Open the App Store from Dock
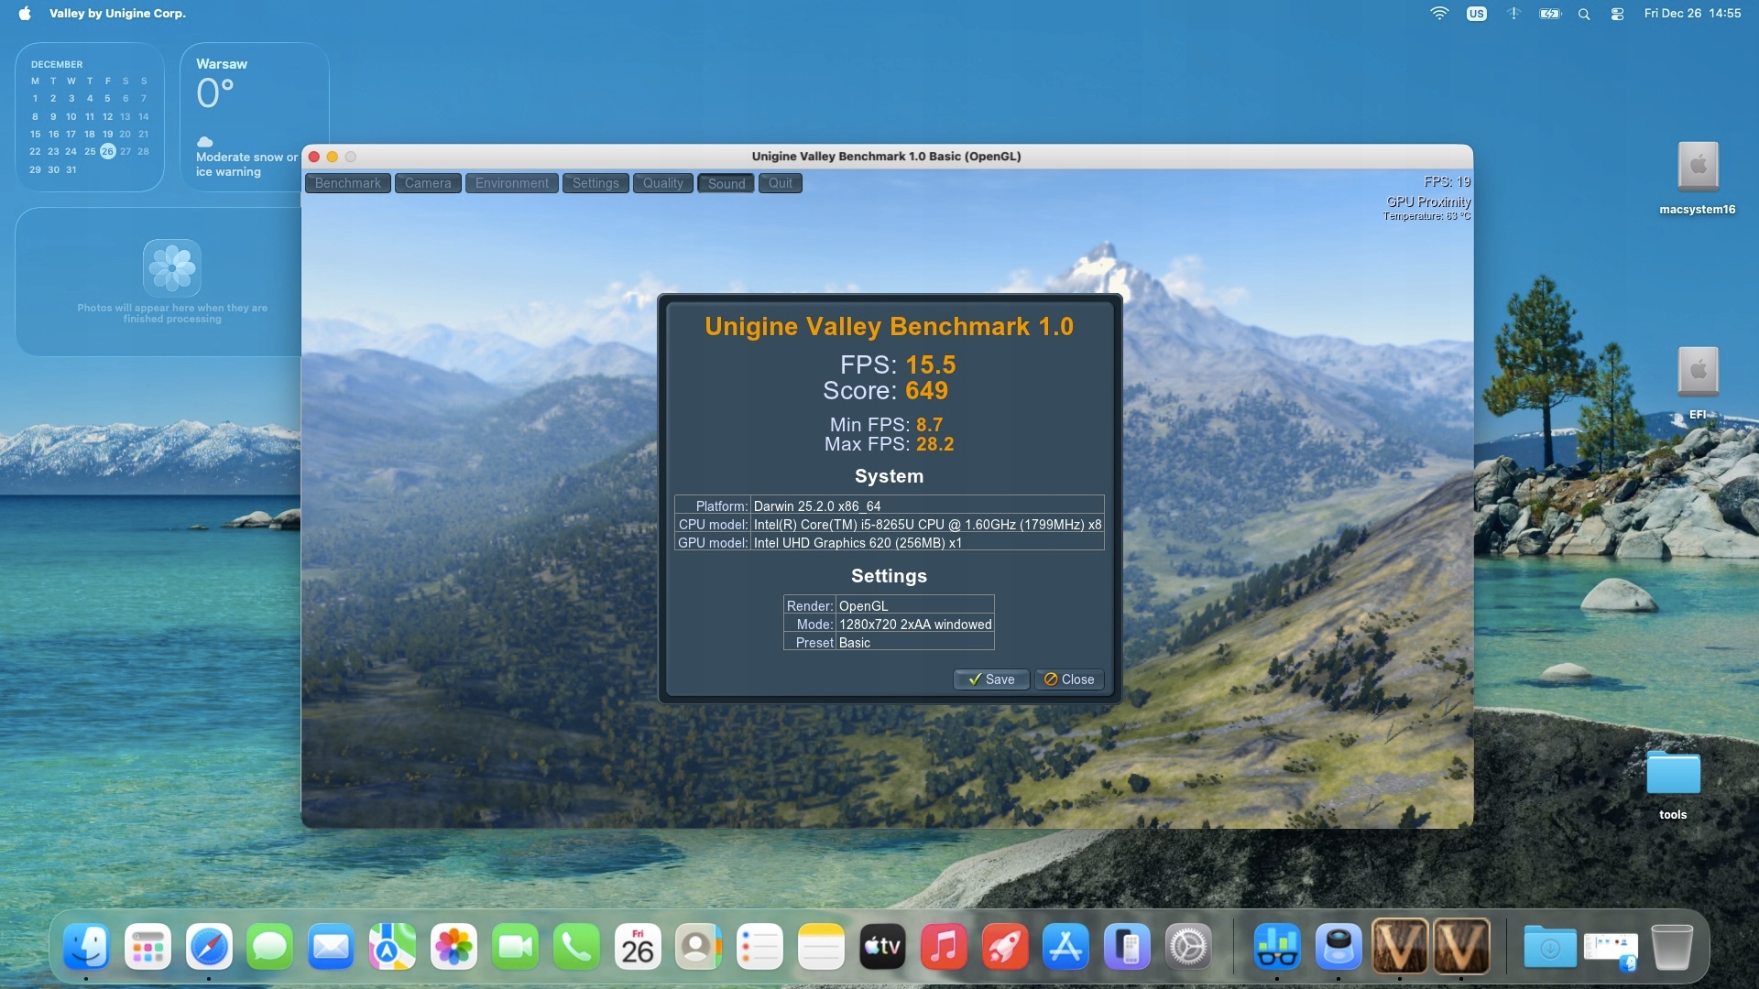This screenshot has width=1759, height=989. tap(1065, 946)
